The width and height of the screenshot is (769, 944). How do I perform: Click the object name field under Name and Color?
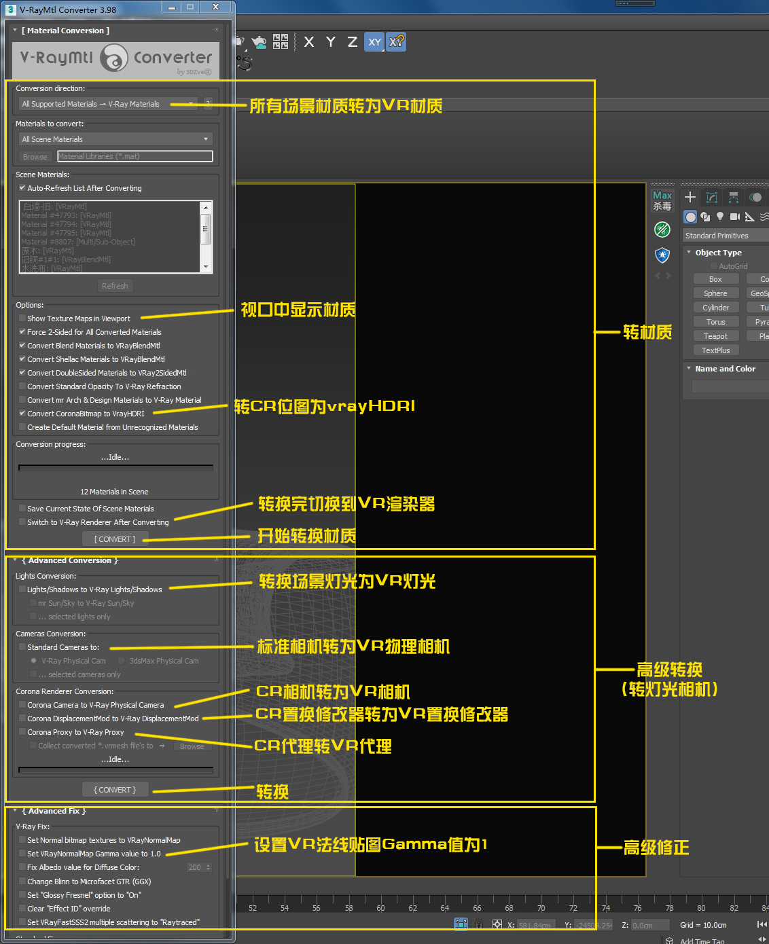click(730, 386)
